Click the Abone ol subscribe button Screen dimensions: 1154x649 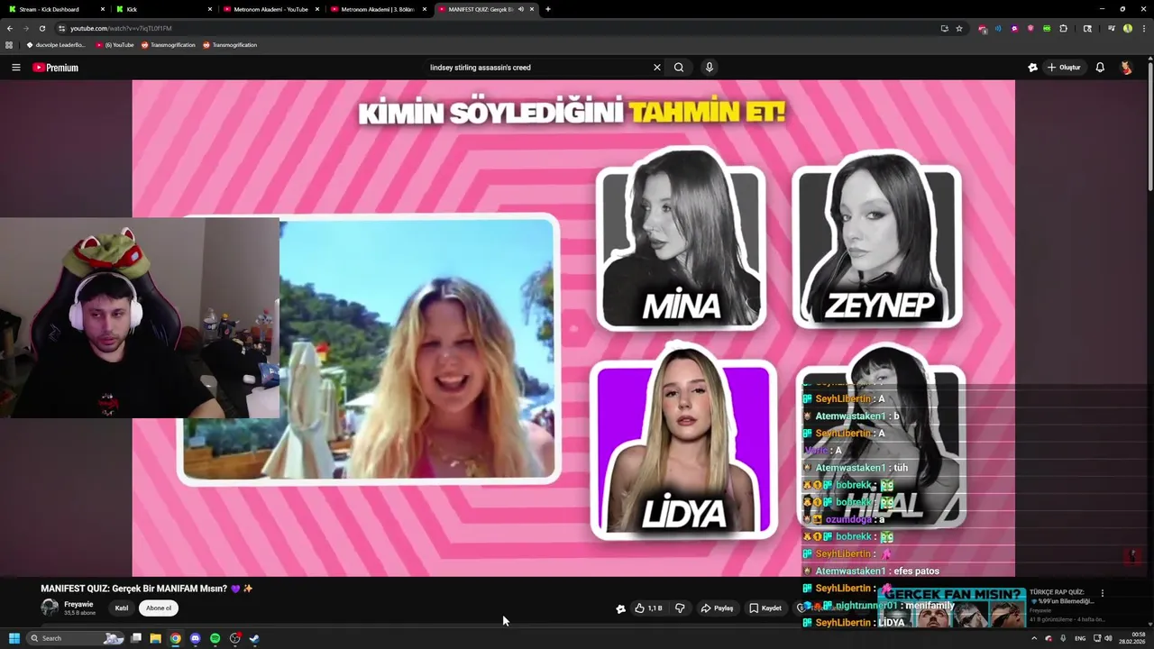159,608
